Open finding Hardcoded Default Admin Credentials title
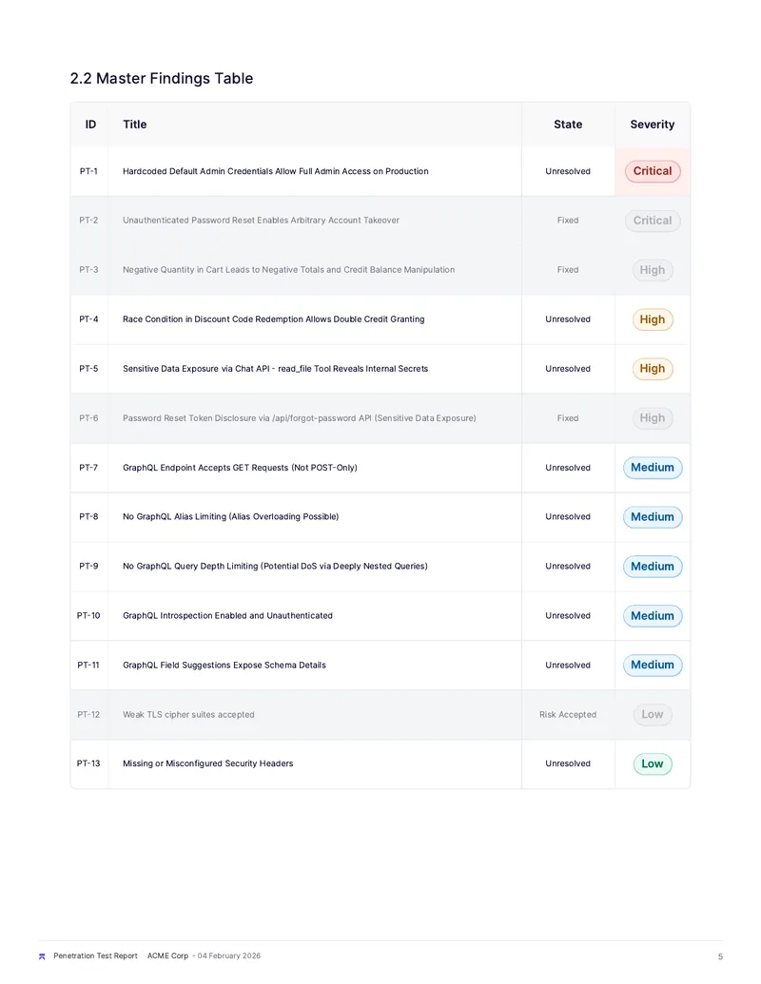The height and width of the screenshot is (984, 761). [x=276, y=171]
